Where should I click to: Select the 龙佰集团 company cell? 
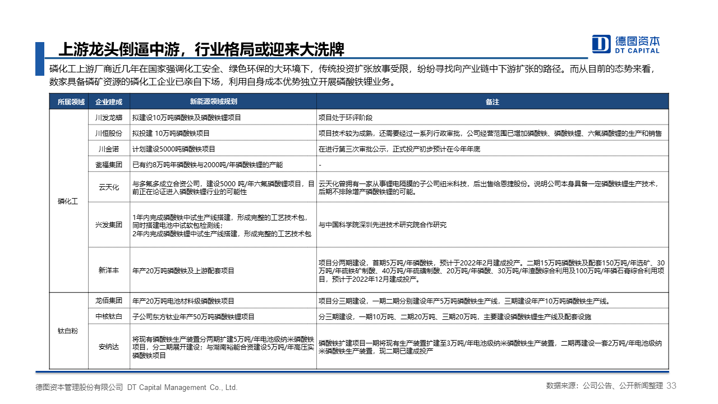109,301
